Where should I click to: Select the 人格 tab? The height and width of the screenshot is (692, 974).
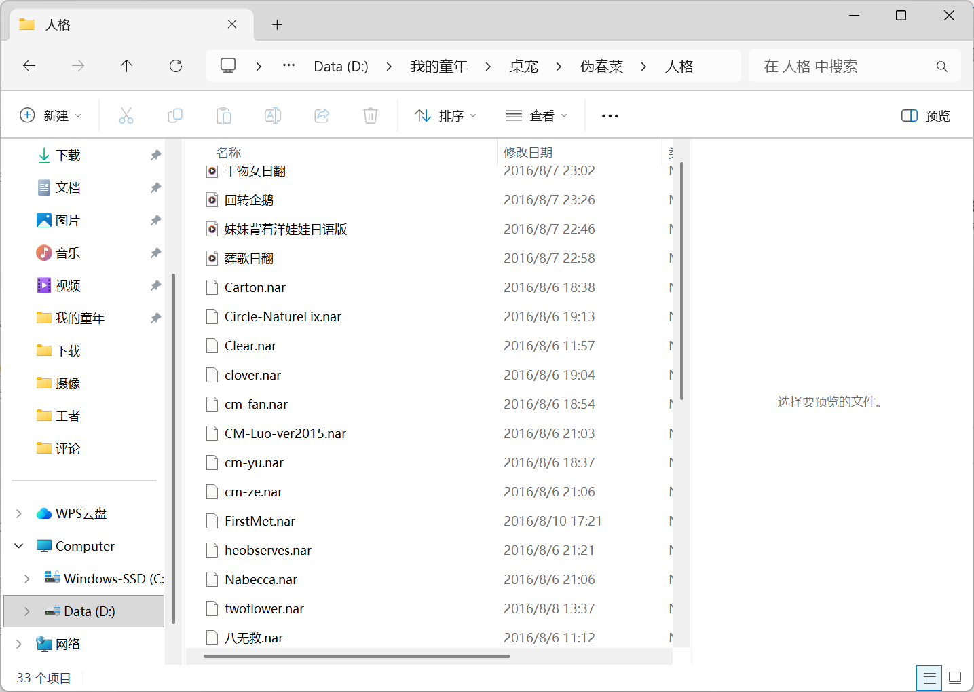click(x=132, y=25)
